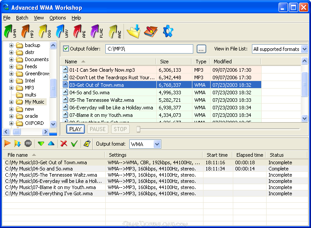This screenshot has height=228, width=311.
Task: Select the 04-So and So.wma batch task row
Action: click(x=155, y=169)
